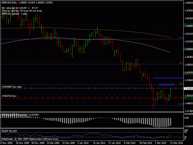Click the RSI(9) 48.1325 indicator label
The width and height of the screenshot is (193, 145).
point(9,131)
